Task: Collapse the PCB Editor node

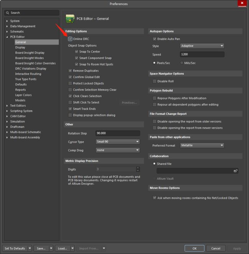Action: click(x=7, y=37)
